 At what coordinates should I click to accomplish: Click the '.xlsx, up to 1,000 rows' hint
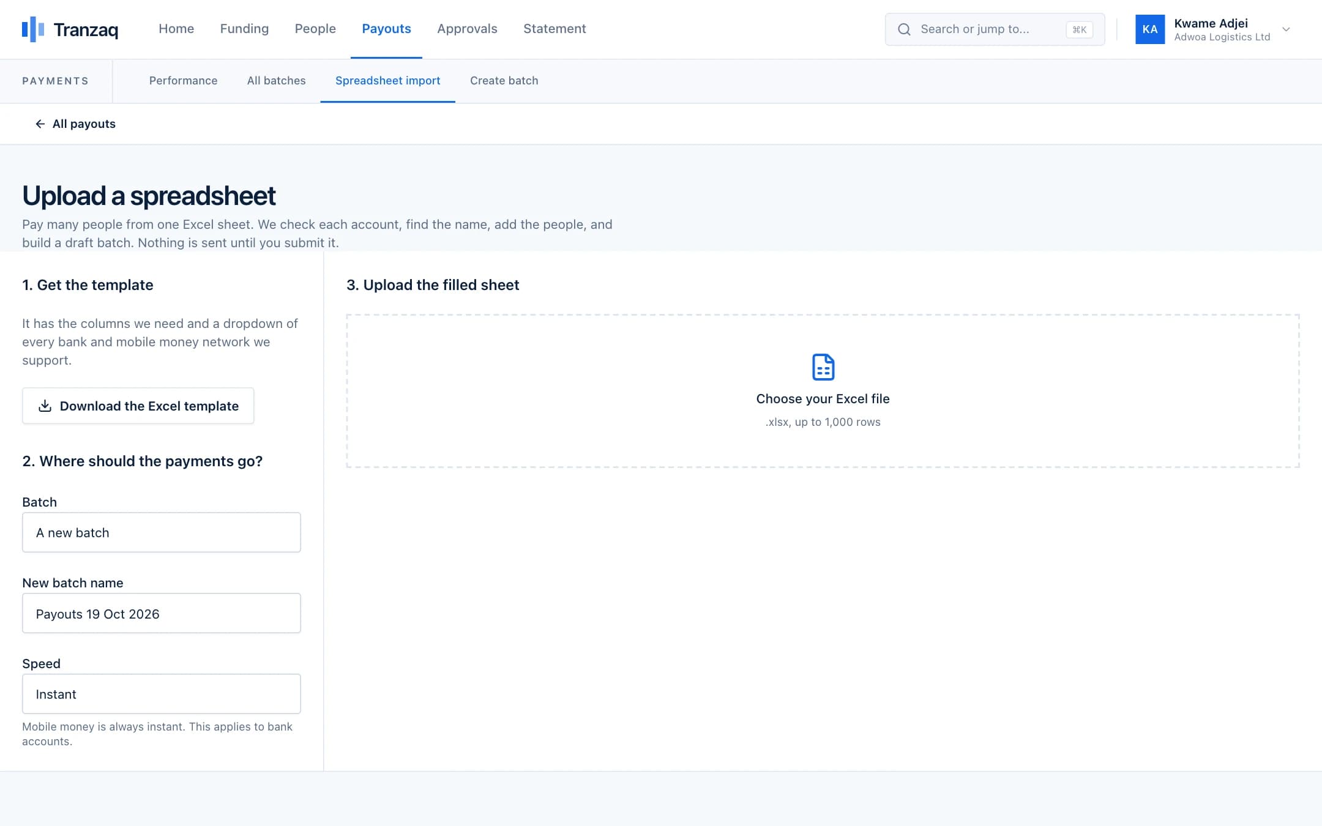pos(823,422)
